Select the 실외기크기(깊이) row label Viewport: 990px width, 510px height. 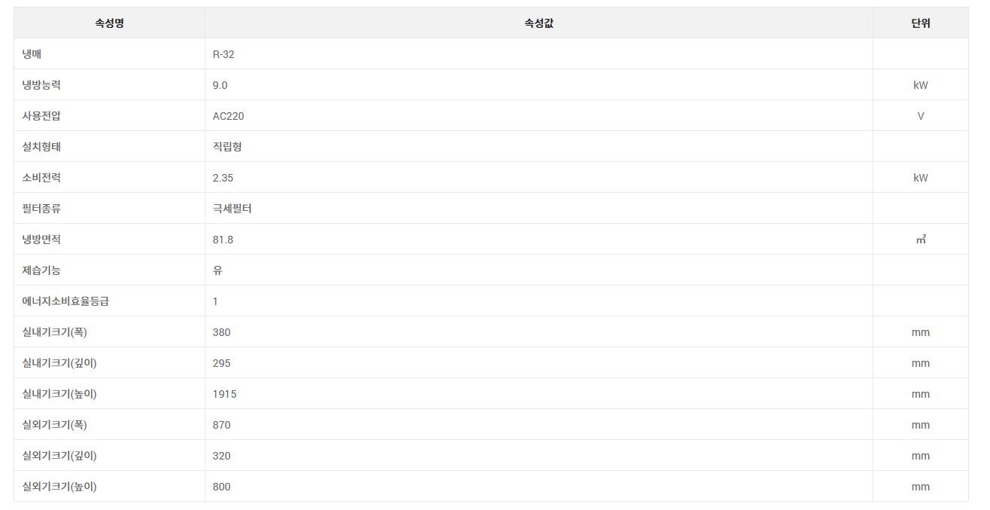[59, 456]
